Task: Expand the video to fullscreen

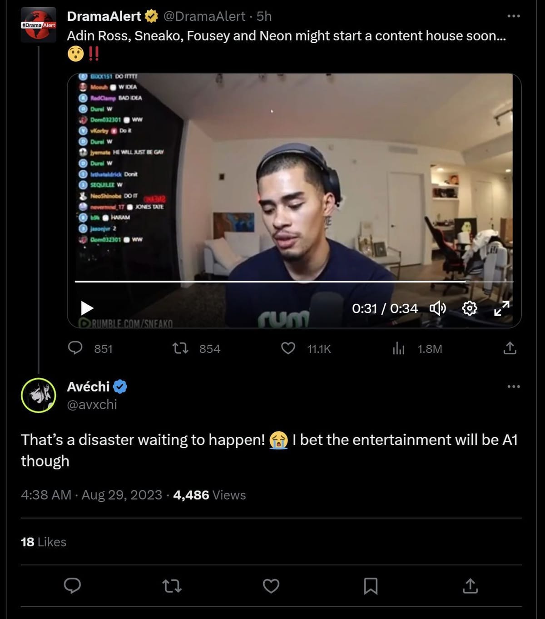Action: coord(501,308)
